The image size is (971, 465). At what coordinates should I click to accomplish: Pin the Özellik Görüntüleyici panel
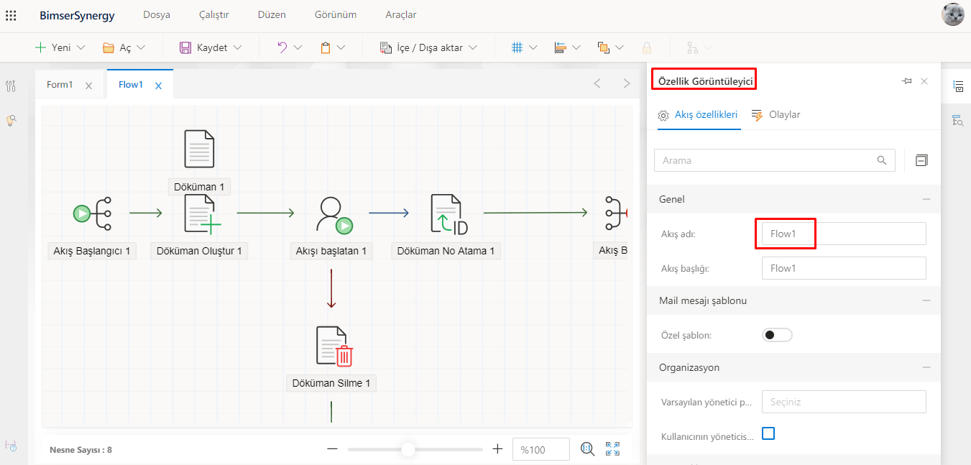(907, 81)
